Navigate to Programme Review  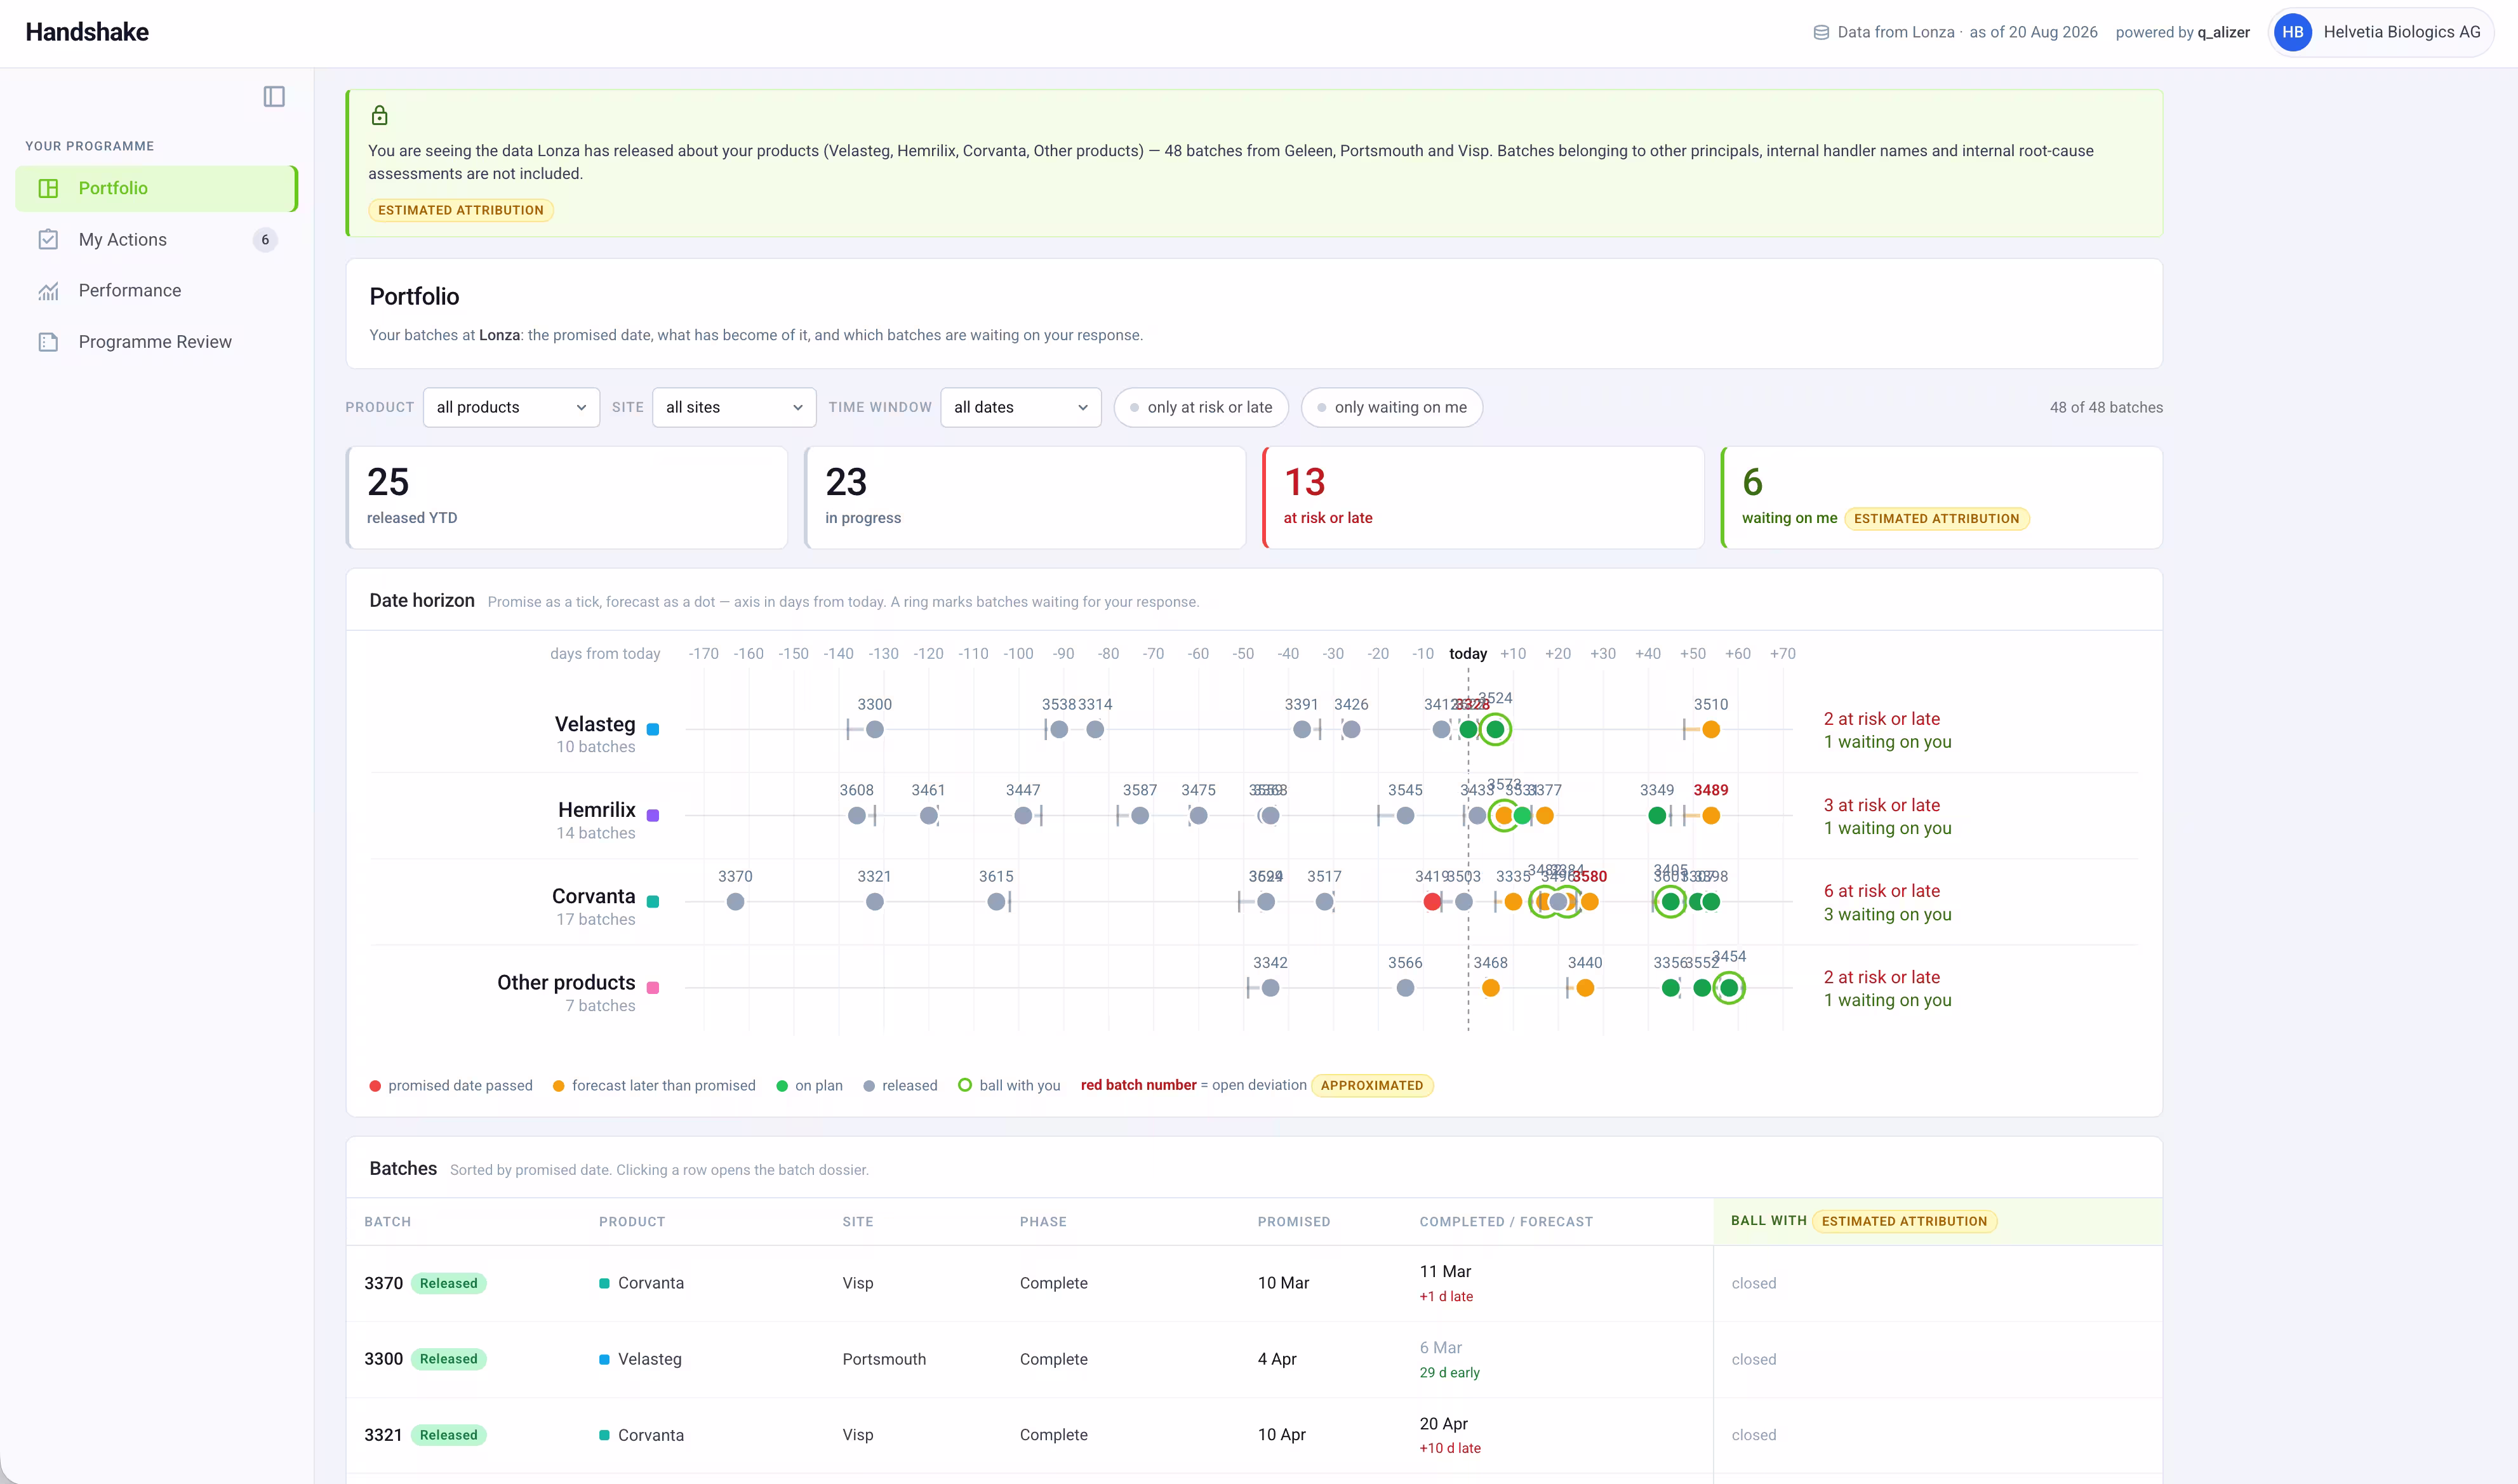(156, 342)
